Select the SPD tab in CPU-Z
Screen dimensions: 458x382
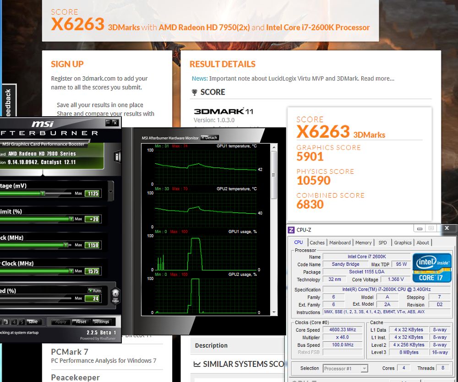(x=382, y=242)
